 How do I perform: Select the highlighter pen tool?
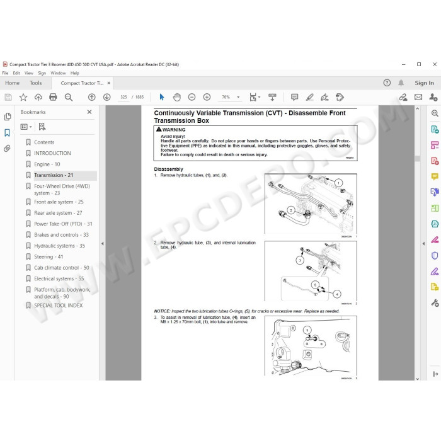point(310,97)
